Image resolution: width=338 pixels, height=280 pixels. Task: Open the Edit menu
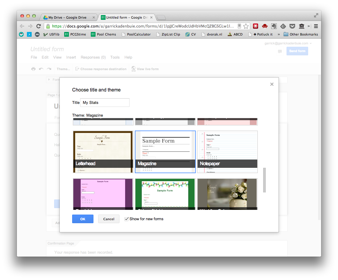click(x=45, y=57)
